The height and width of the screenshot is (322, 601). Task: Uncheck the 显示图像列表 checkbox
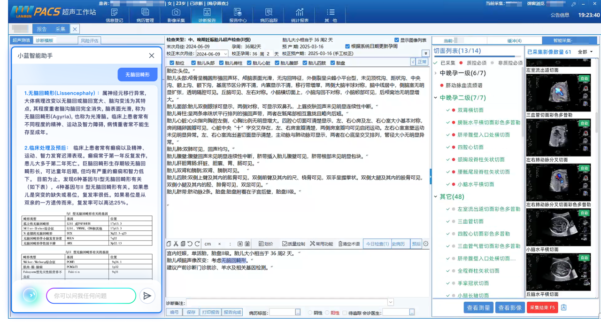click(x=397, y=40)
